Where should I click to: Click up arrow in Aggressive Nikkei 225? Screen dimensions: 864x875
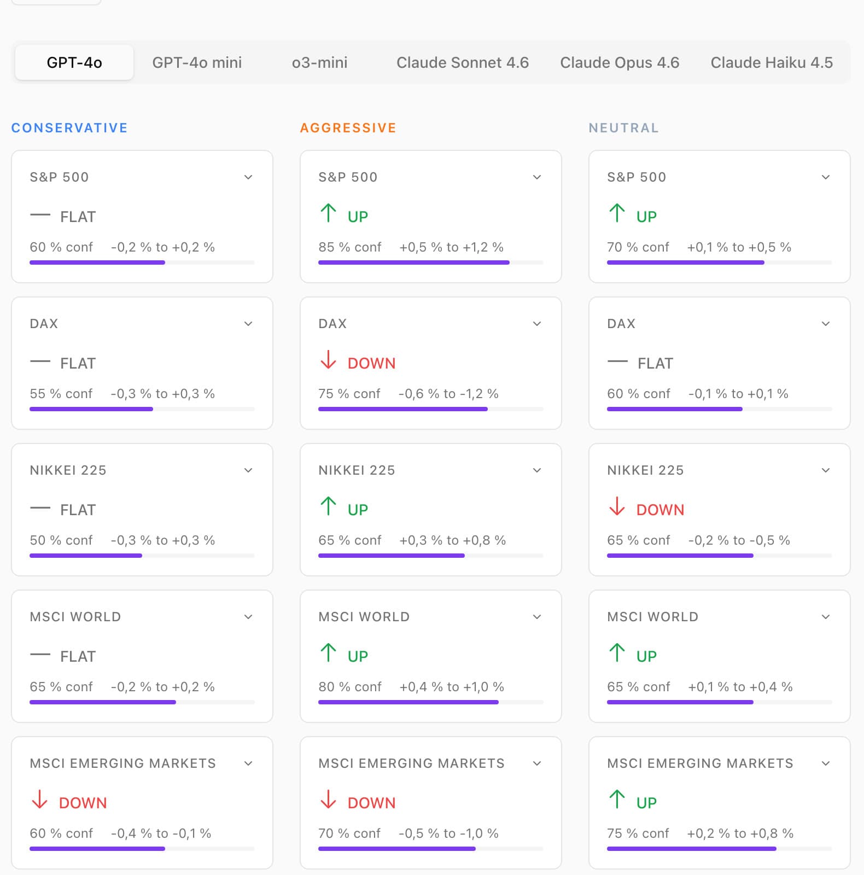(328, 506)
